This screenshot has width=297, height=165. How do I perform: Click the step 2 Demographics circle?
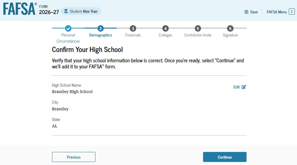coord(101,29)
